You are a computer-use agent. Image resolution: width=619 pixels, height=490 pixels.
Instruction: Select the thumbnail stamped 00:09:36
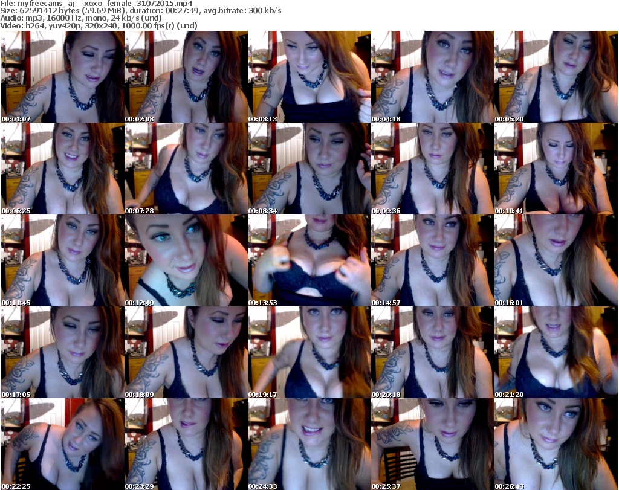point(433,169)
